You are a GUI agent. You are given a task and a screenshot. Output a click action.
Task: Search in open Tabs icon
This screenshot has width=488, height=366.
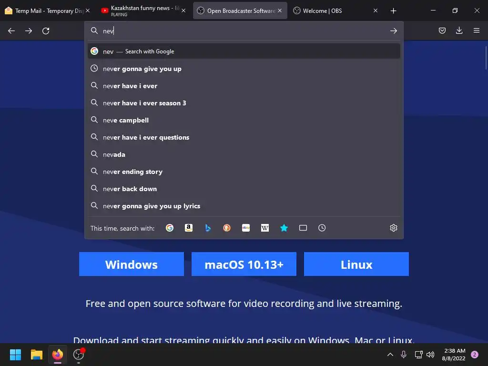point(303,228)
